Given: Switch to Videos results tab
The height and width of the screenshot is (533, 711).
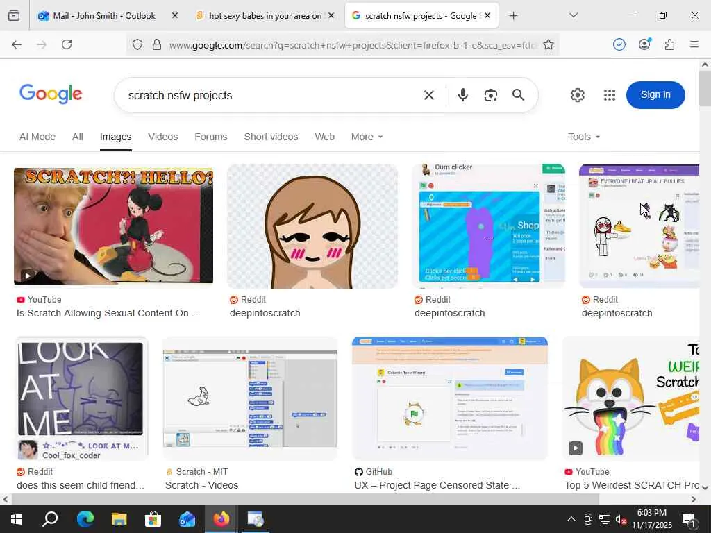Looking at the screenshot, I should (162, 137).
